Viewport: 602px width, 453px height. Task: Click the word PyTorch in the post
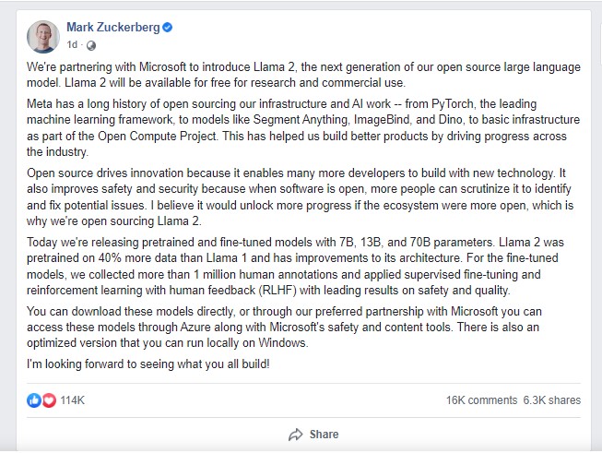click(x=453, y=103)
